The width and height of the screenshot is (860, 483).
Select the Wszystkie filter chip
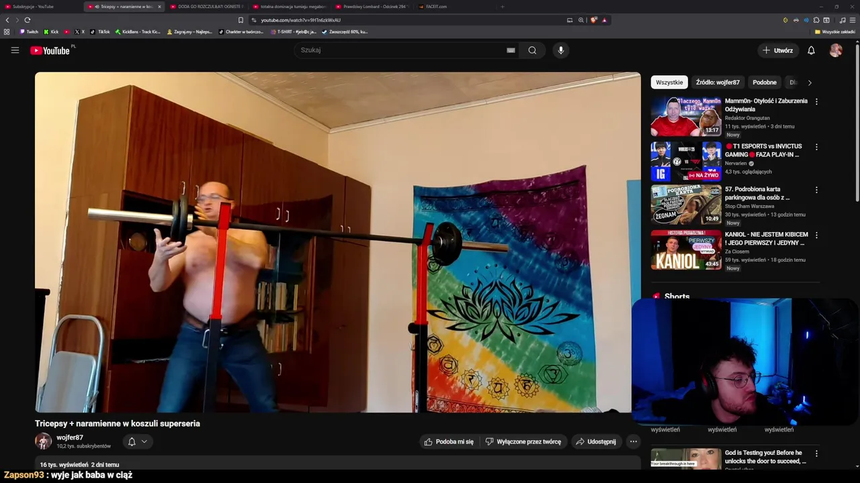[669, 83]
